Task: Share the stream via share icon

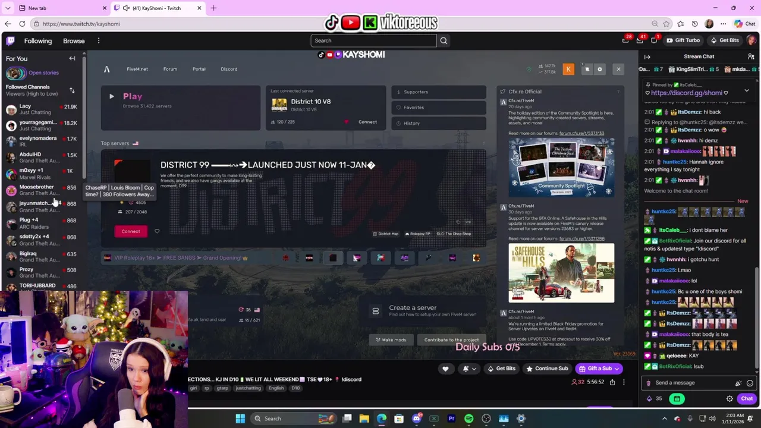Action: (612, 382)
